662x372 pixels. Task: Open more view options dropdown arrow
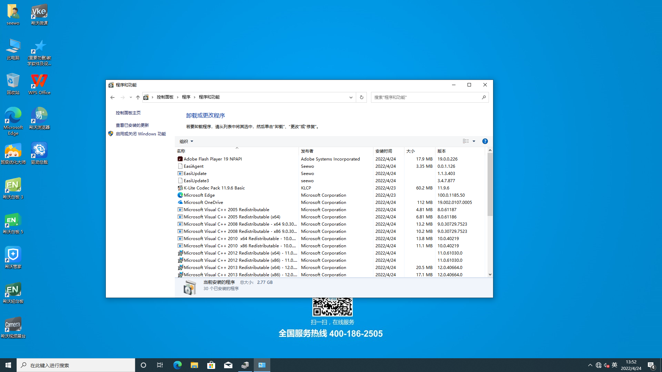click(x=474, y=141)
